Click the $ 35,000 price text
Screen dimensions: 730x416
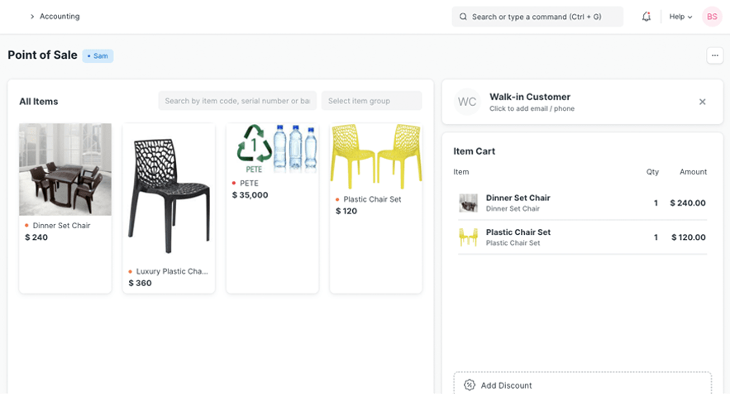click(x=250, y=195)
